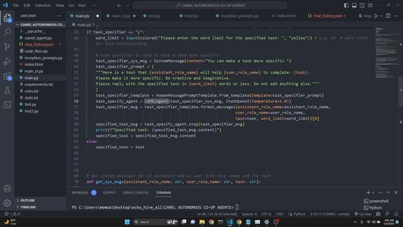Select the powershell terminal instance
Image resolution: width=403 pixels, height=227 pixels.
[x=376, y=201]
